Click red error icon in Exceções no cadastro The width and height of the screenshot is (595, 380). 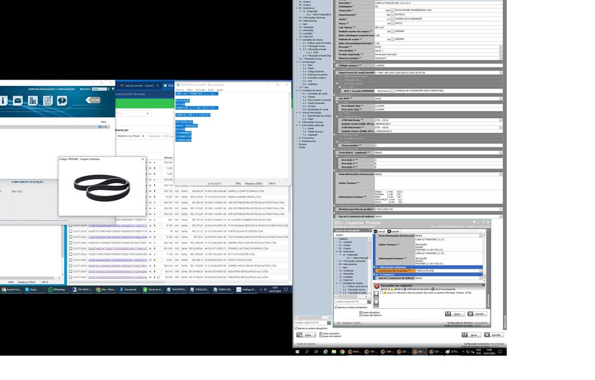377,286
